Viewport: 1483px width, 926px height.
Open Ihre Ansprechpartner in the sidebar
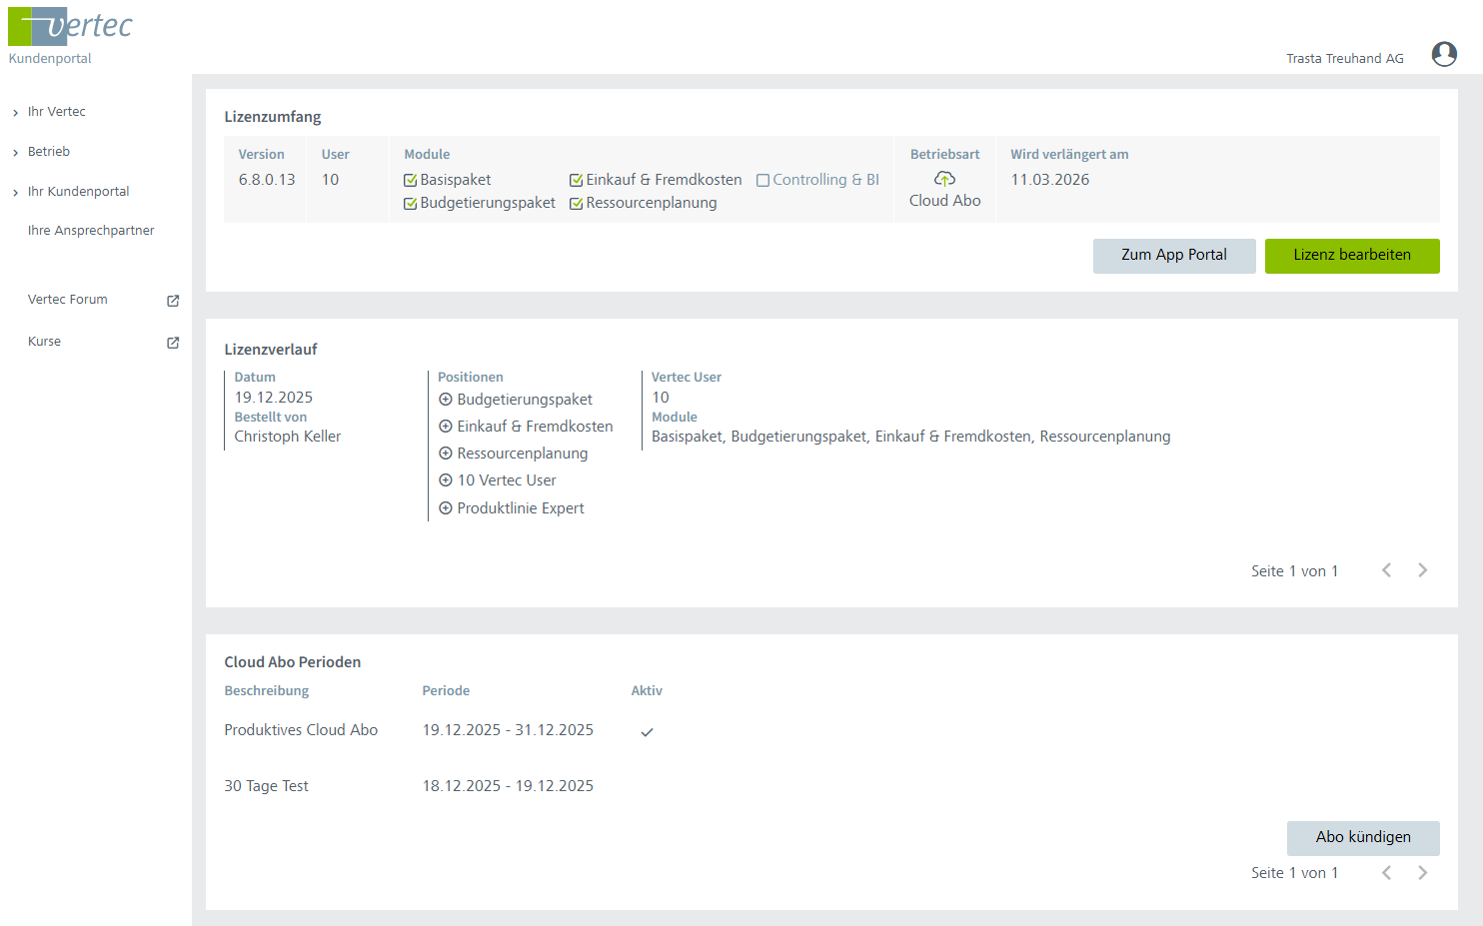coord(91,231)
